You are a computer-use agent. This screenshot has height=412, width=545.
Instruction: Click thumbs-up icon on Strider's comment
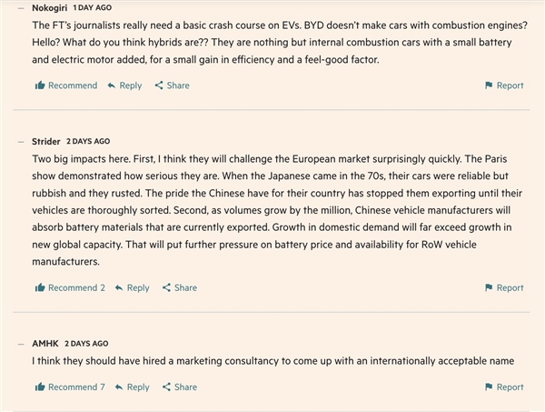click(40, 287)
